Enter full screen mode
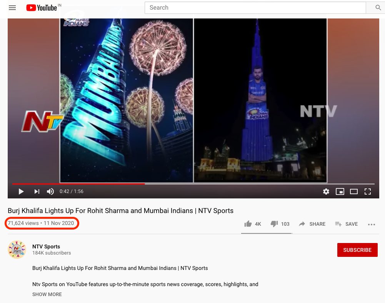 pyautogui.click(x=368, y=191)
